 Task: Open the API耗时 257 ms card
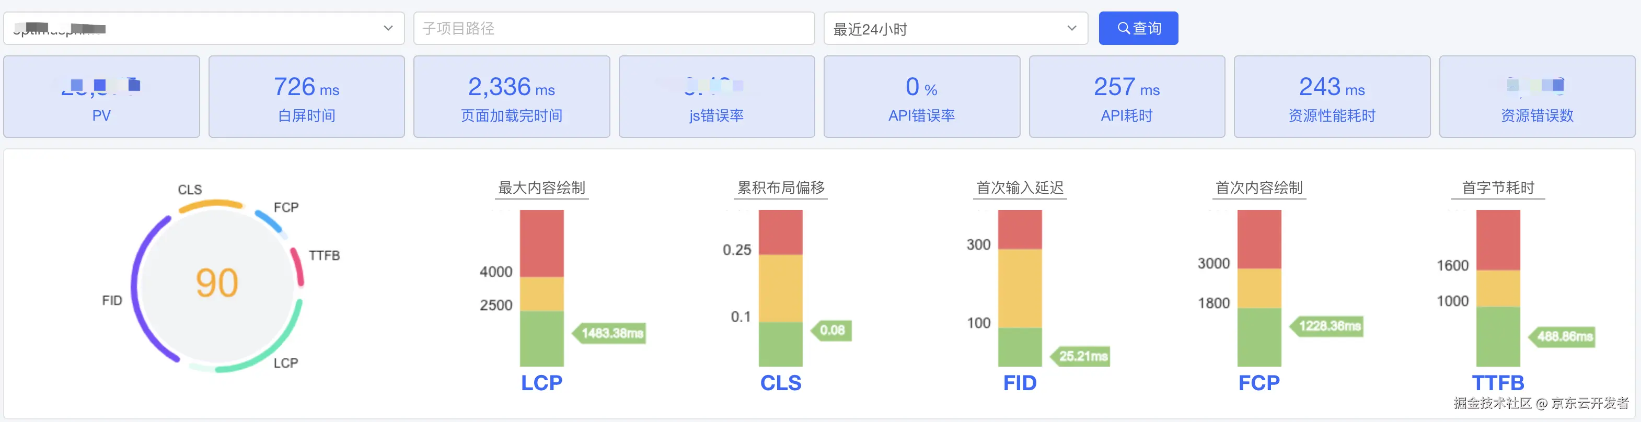(x=1127, y=97)
